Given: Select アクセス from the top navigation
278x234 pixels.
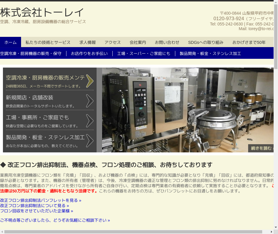Looking at the screenshot, I should 113,42.
